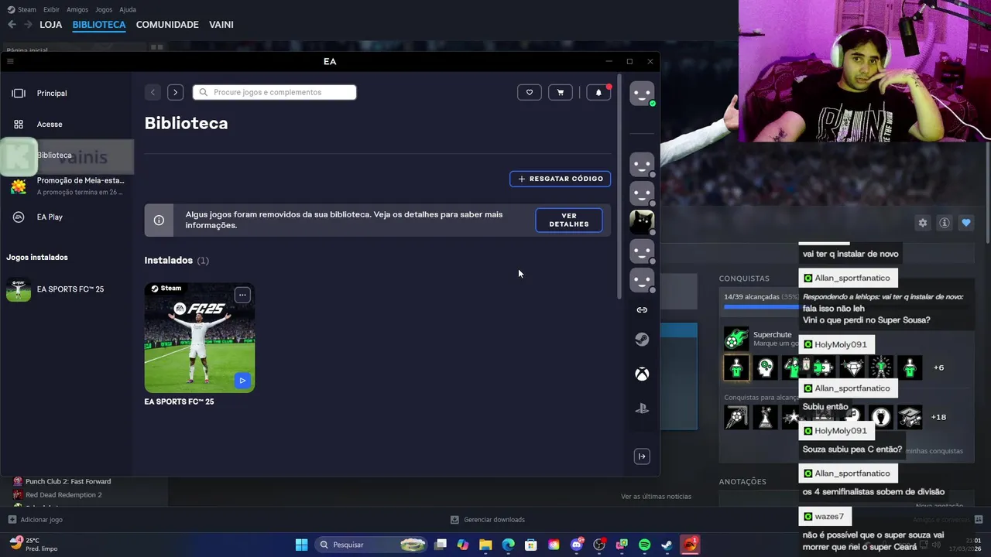Switch to BIBLIOTECA tab in Steam

99,25
